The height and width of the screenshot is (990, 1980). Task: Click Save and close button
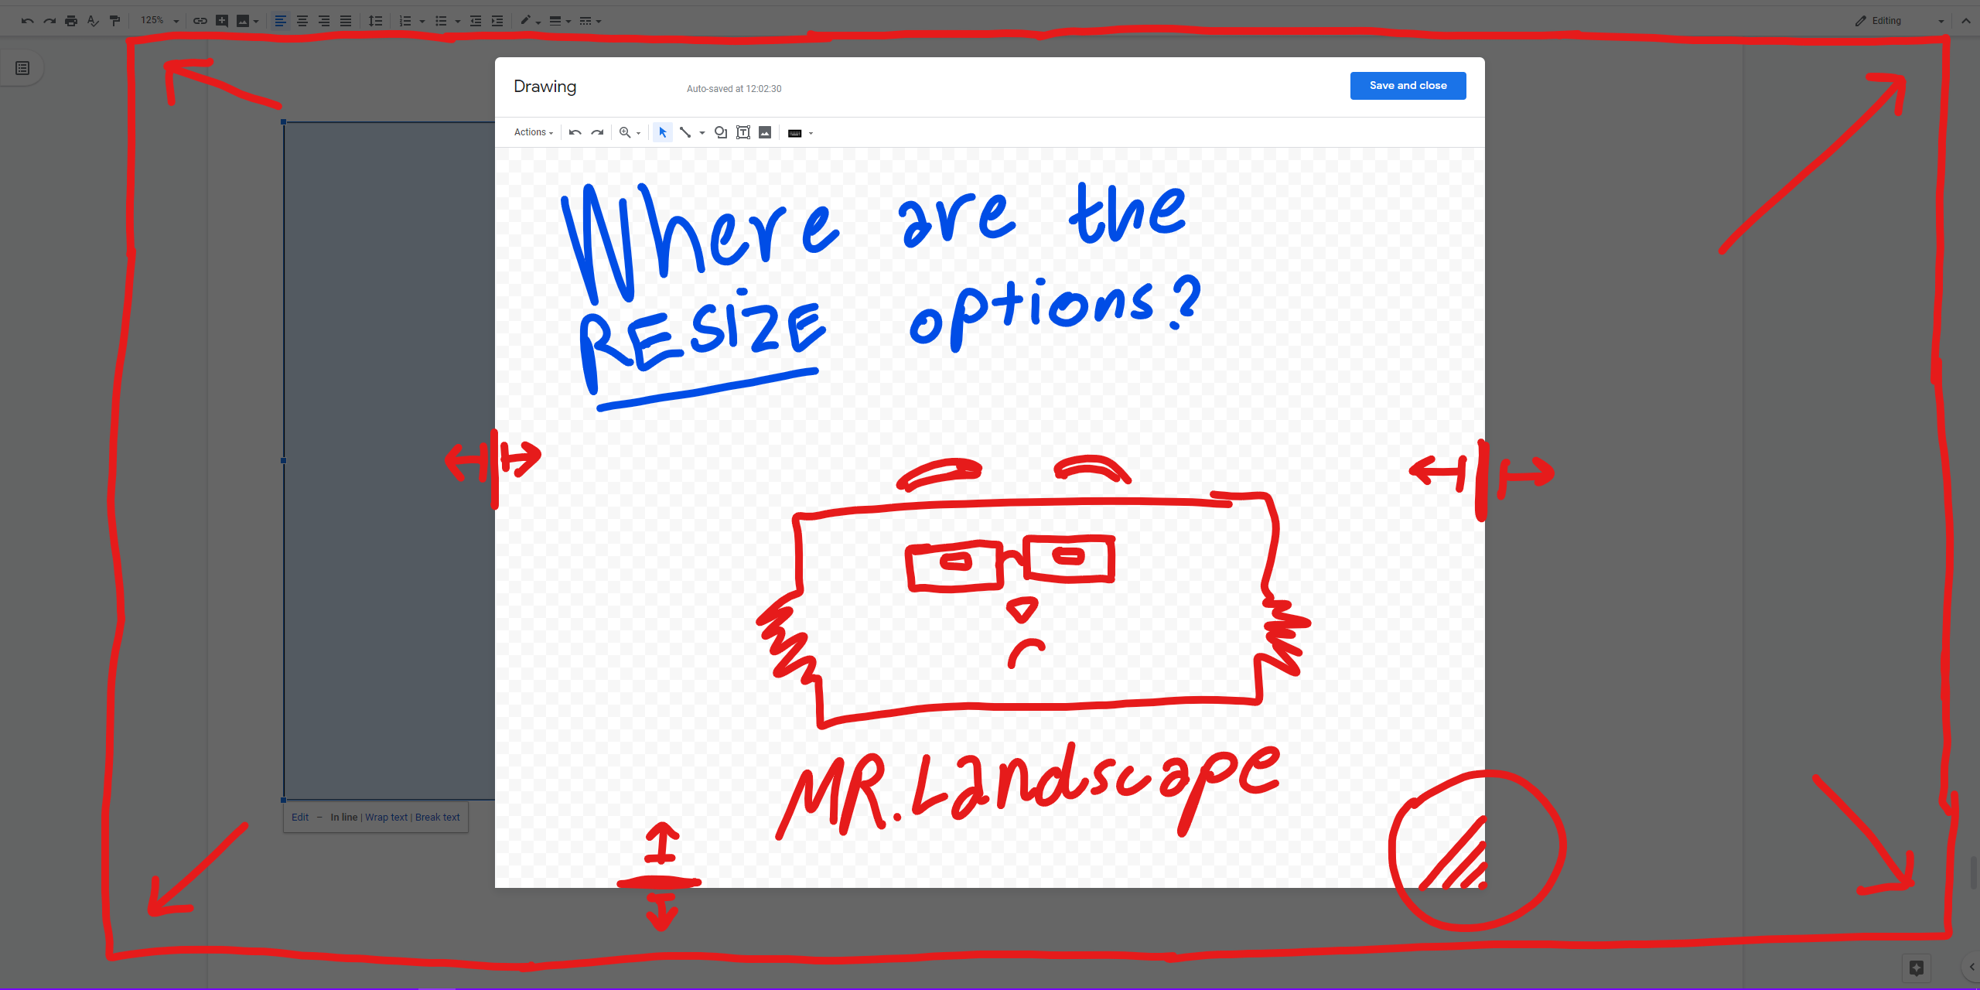tap(1408, 85)
